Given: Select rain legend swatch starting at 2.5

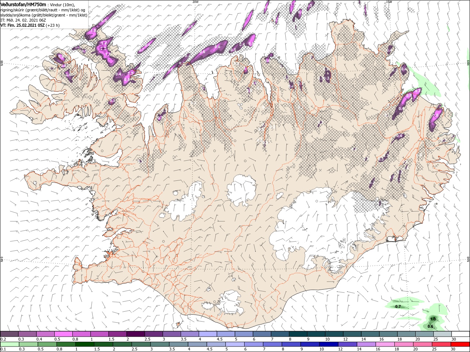Looking at the screenshot, I should [x=141, y=344].
